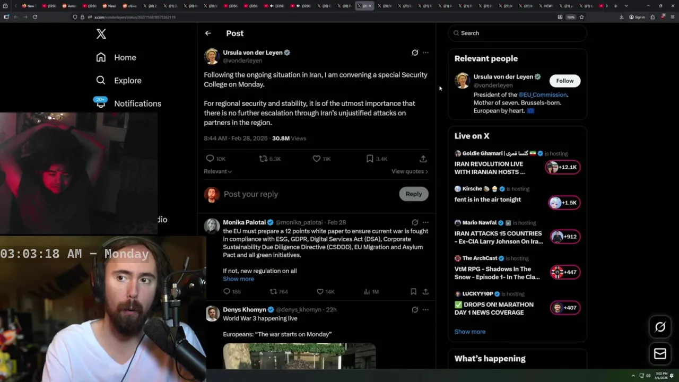Open Denys Khomyn's profile name
The height and width of the screenshot is (382, 679).
tap(245, 309)
